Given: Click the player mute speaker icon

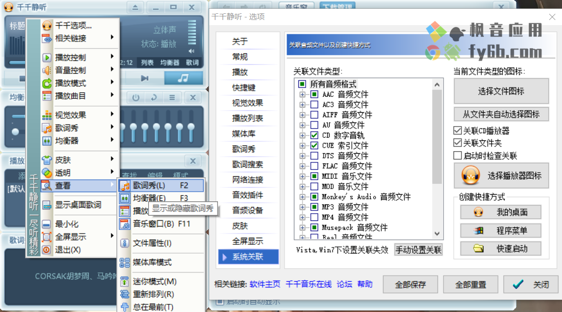Looking at the screenshot, I should [192, 51].
